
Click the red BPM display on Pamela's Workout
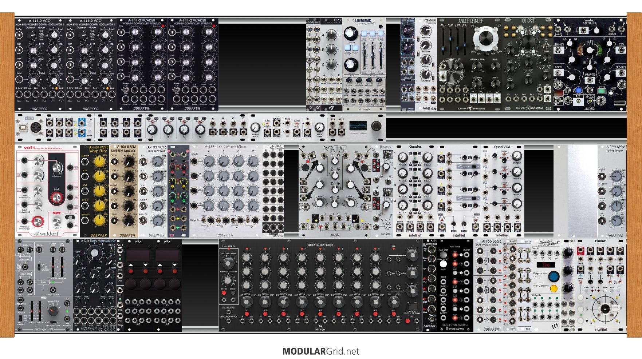coord(546,265)
